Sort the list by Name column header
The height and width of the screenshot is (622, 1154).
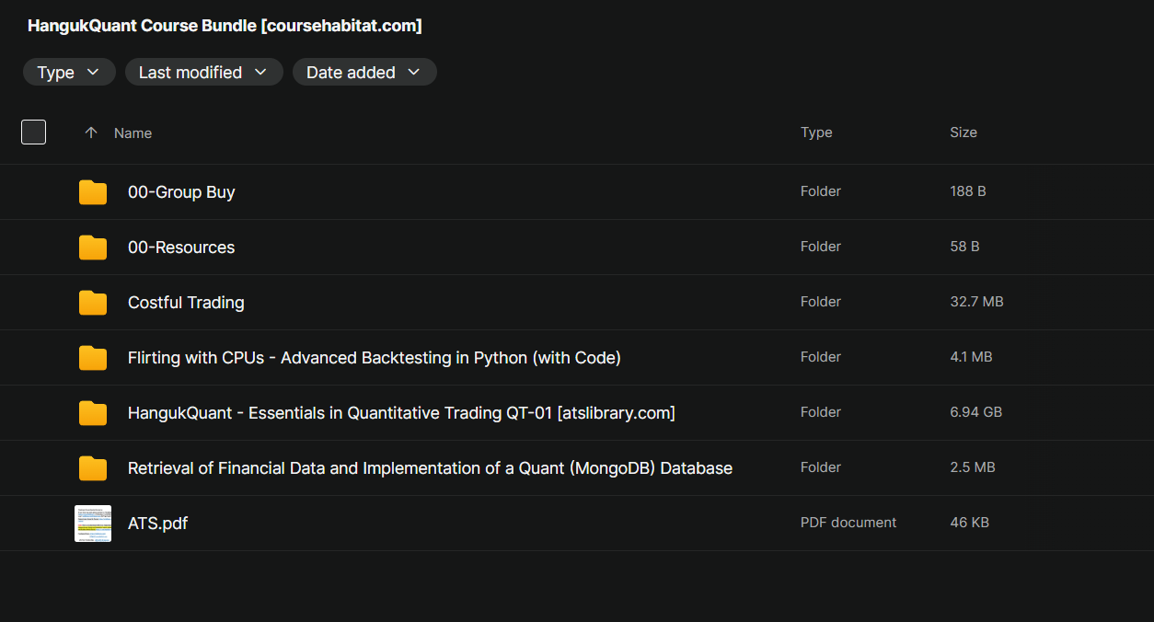133,133
